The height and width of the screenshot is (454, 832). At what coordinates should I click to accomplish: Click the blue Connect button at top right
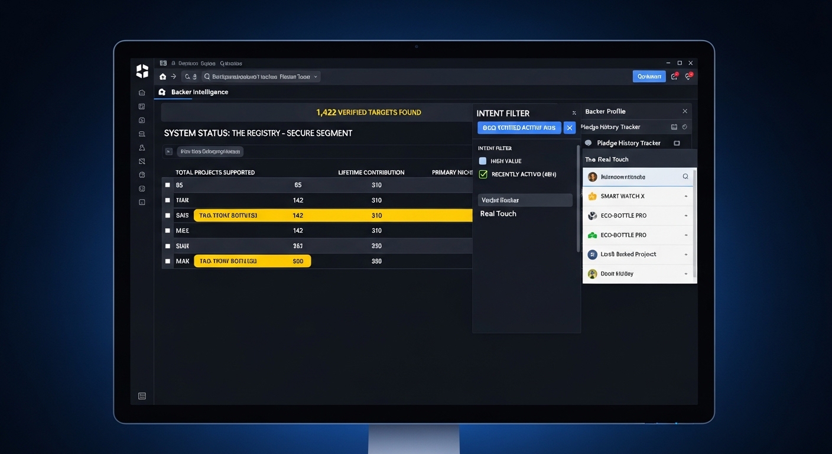pos(649,76)
